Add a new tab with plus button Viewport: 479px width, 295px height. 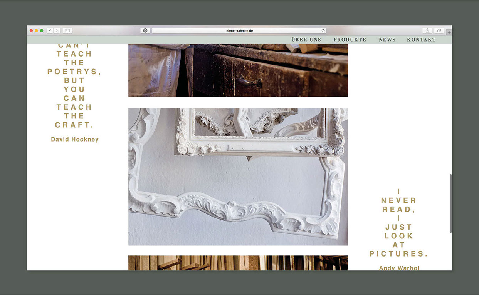pos(449,33)
